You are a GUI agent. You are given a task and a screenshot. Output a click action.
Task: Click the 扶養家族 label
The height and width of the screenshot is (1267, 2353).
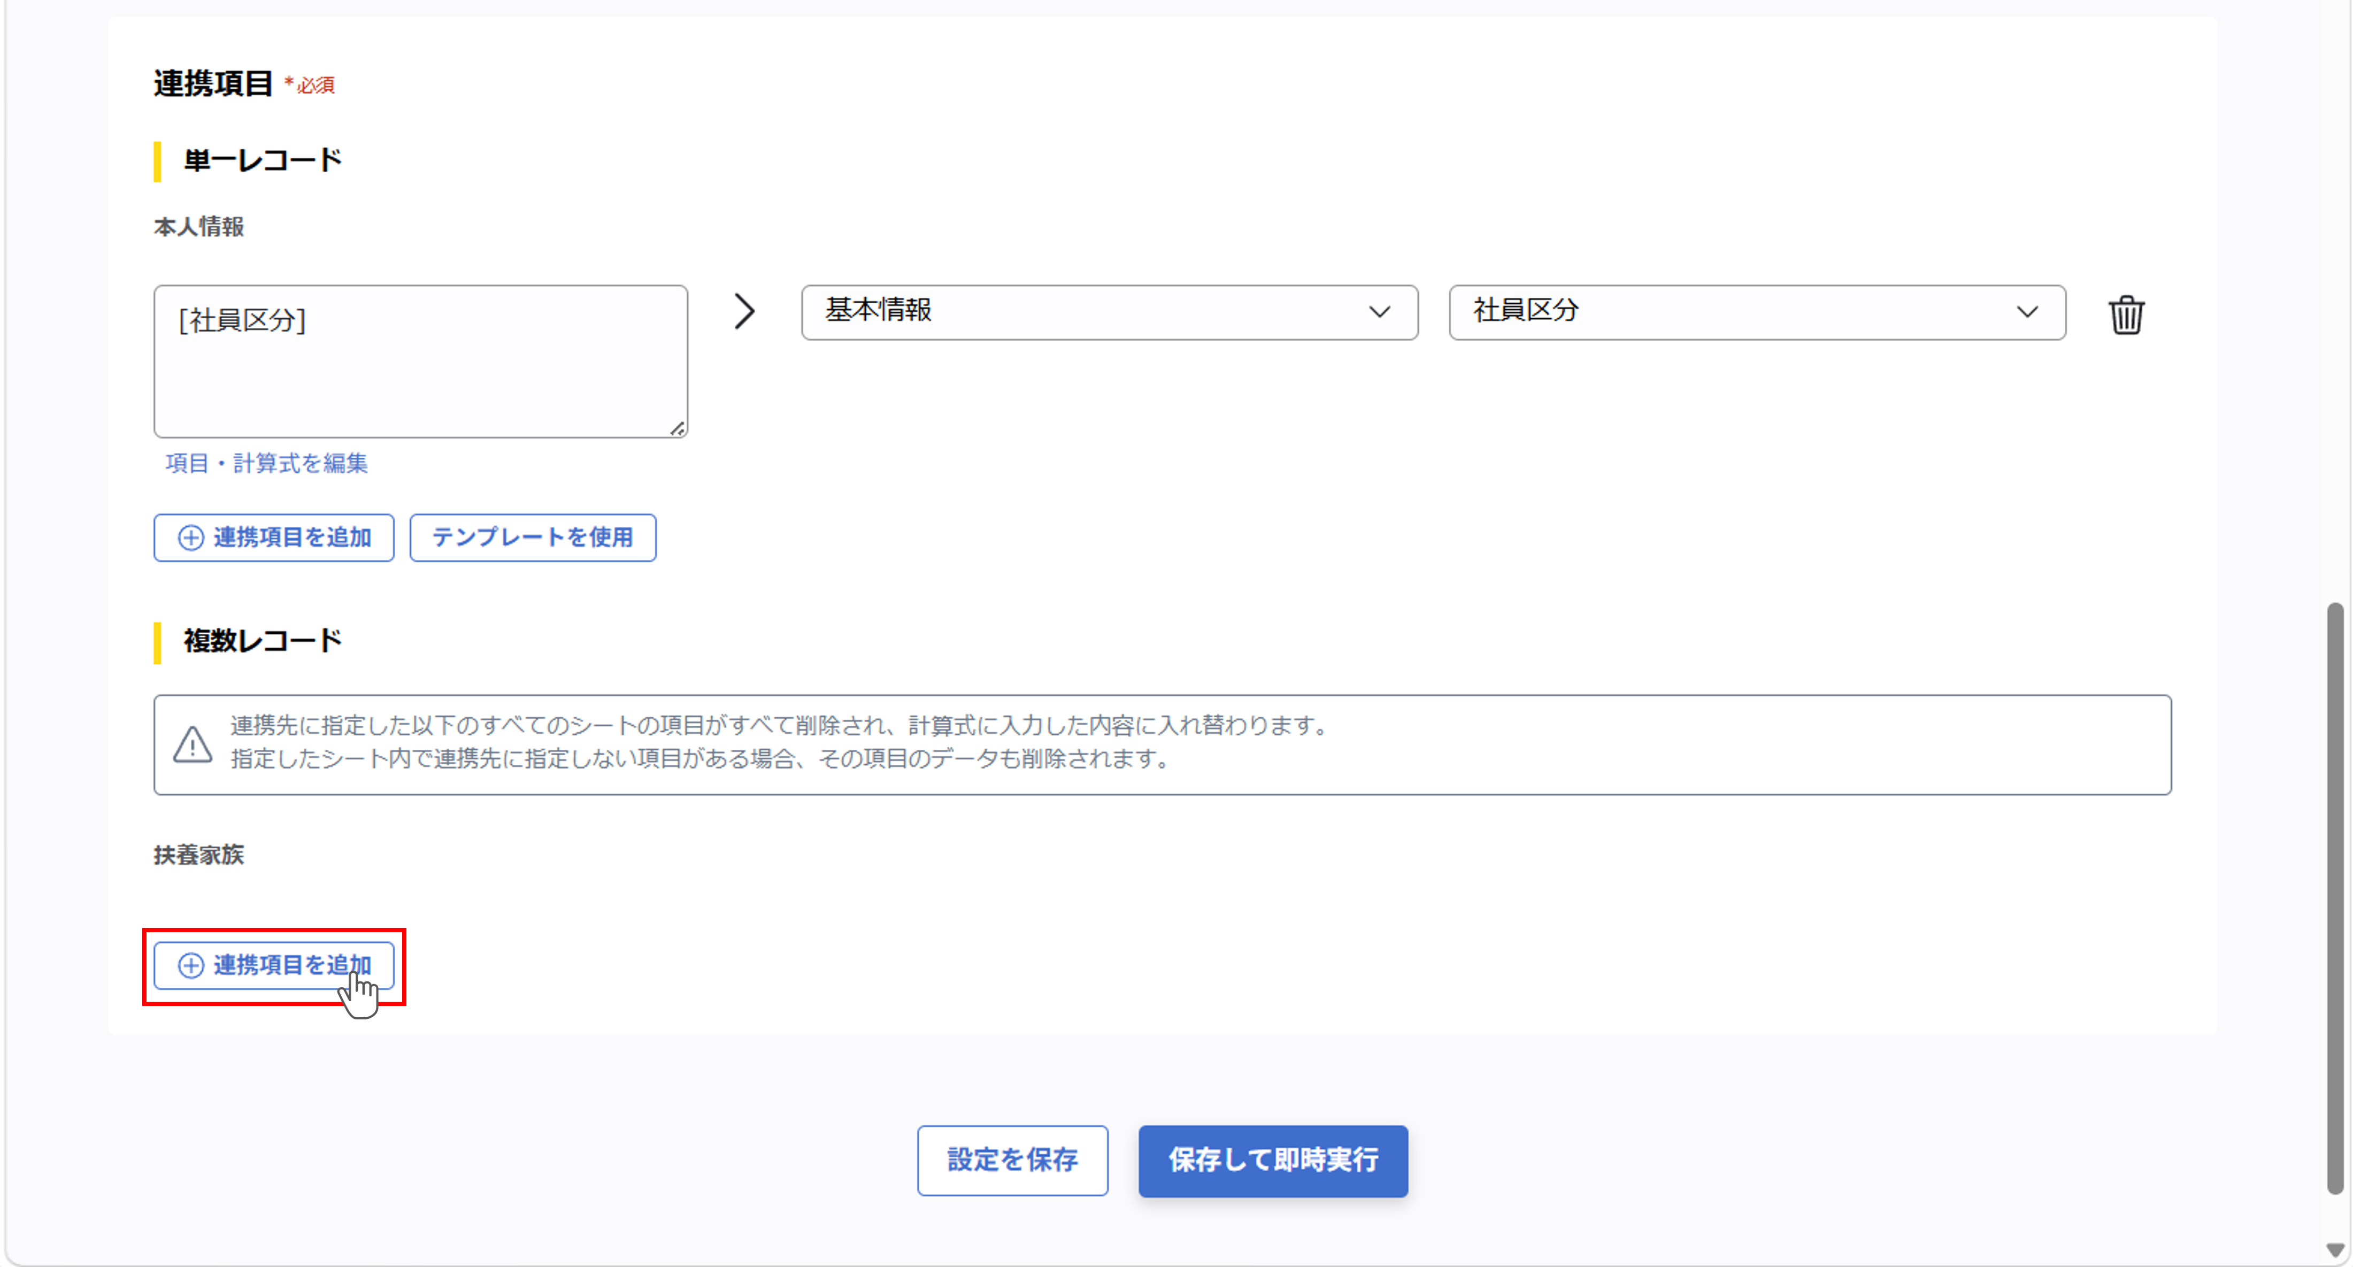point(199,855)
